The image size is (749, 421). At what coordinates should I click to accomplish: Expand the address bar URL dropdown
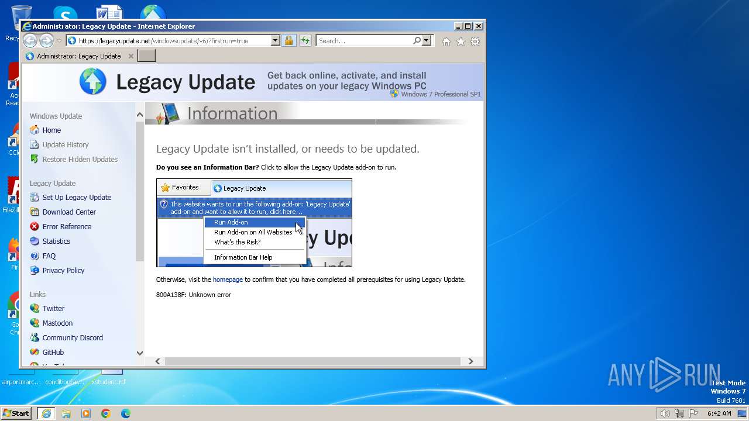coord(275,40)
